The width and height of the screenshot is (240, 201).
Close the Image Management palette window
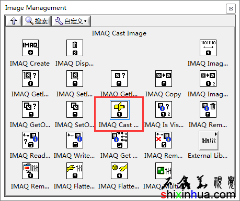coord(231,8)
